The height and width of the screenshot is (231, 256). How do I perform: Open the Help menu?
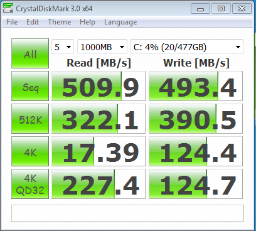[x=87, y=22]
